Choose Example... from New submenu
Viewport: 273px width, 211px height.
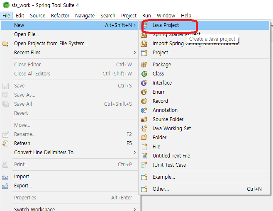(204, 177)
